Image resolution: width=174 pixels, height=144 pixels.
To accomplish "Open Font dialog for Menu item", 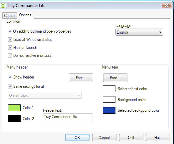I will coord(115,78).
